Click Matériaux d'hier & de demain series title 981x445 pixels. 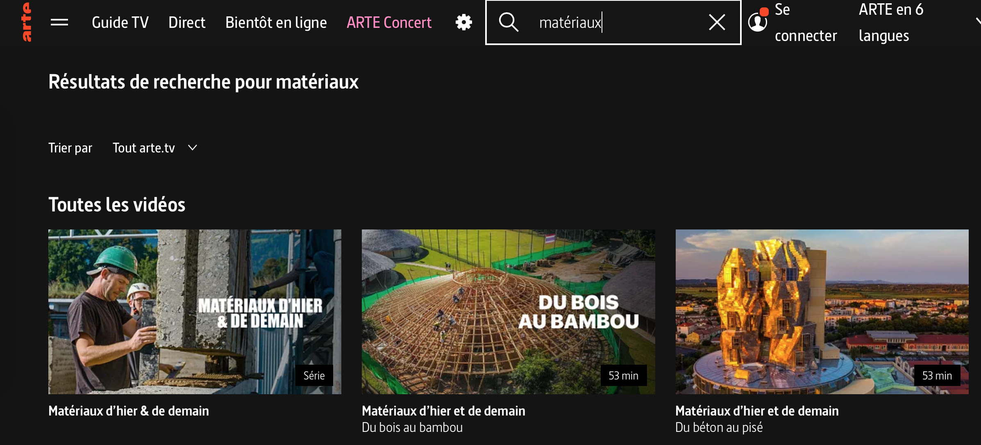click(x=129, y=411)
